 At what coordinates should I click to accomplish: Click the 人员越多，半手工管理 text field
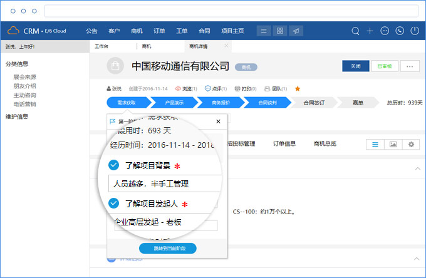point(165,183)
